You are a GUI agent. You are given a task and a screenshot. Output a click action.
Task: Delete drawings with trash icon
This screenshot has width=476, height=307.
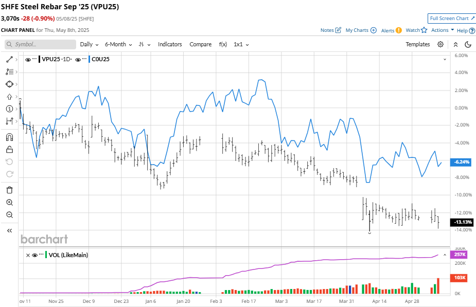coord(9,190)
